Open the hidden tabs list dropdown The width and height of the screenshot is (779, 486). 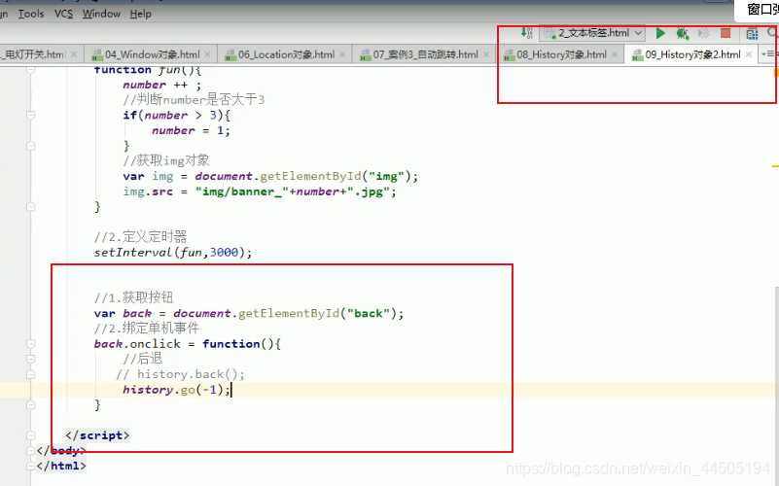[x=768, y=54]
